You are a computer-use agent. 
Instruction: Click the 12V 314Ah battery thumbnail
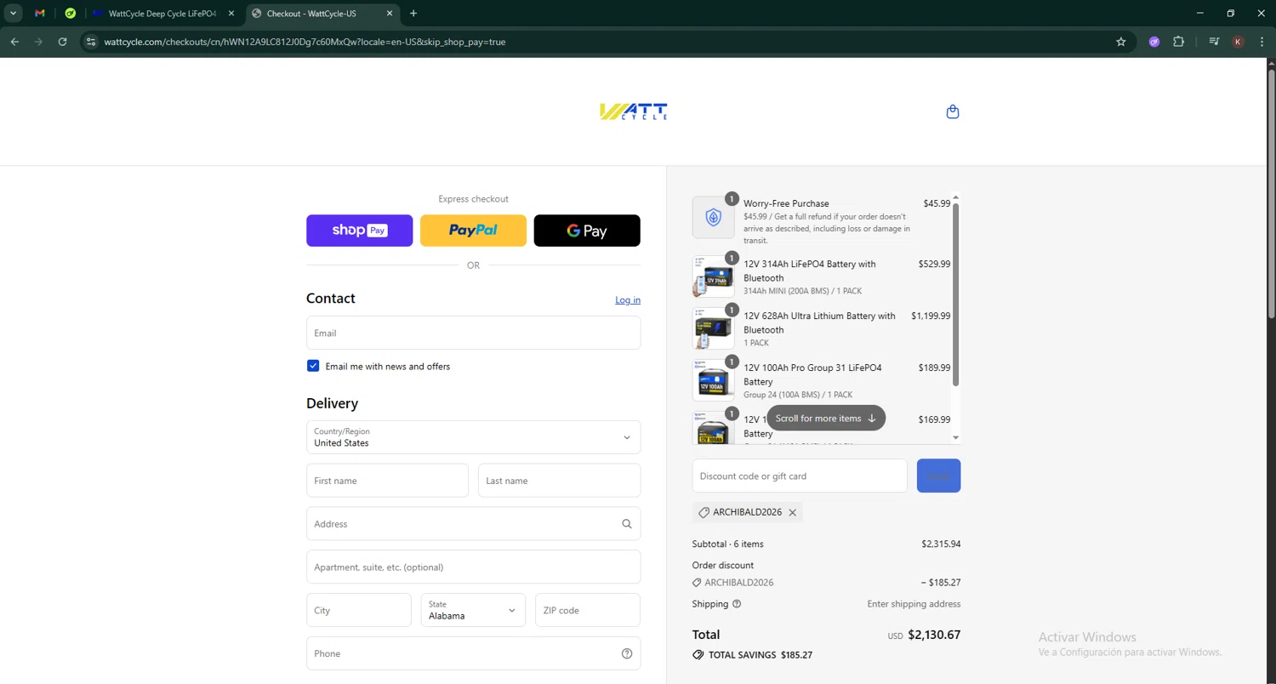[x=713, y=276]
